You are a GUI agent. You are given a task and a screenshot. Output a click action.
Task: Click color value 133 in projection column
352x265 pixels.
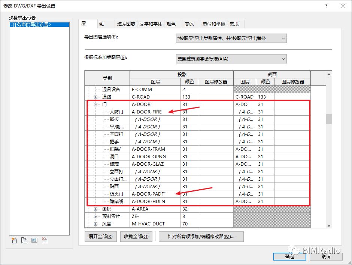189,97
